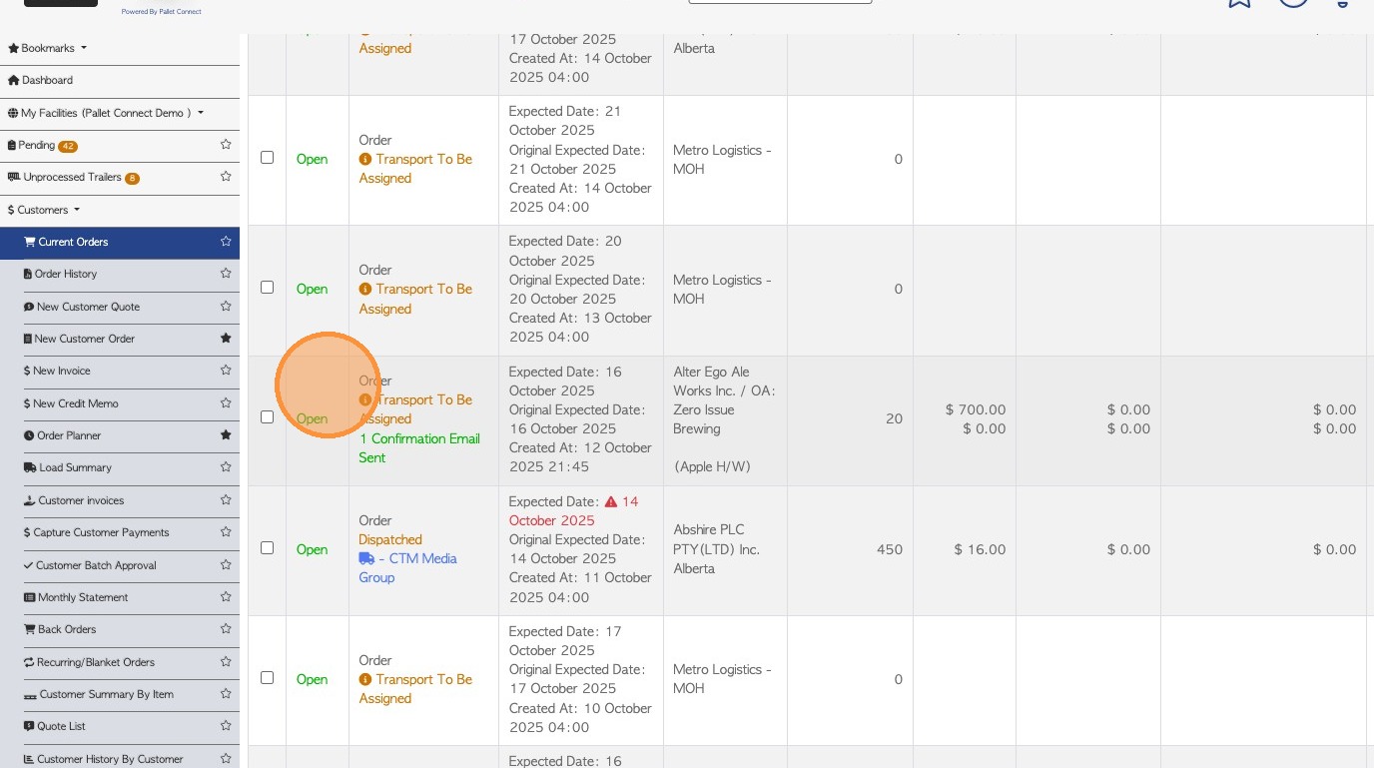
Task: Click the star beside Unprocessed Trailers
Action: coord(226,177)
